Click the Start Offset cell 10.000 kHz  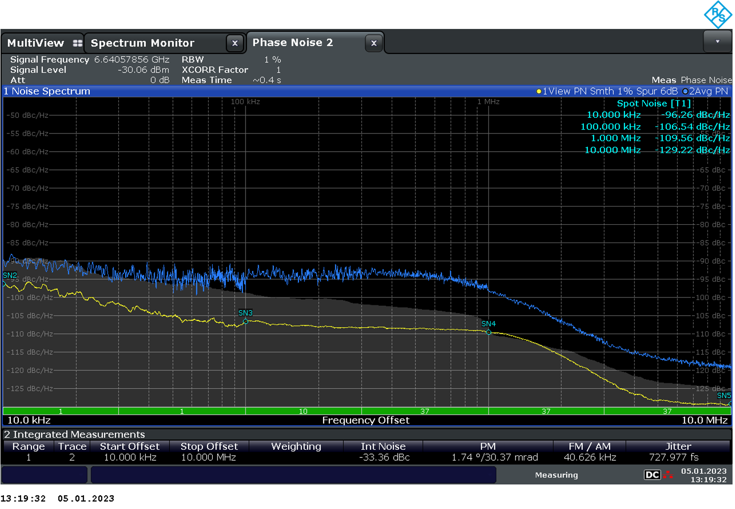[x=130, y=457]
